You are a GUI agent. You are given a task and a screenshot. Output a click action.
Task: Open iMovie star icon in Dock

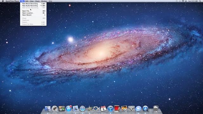(x=89, y=109)
